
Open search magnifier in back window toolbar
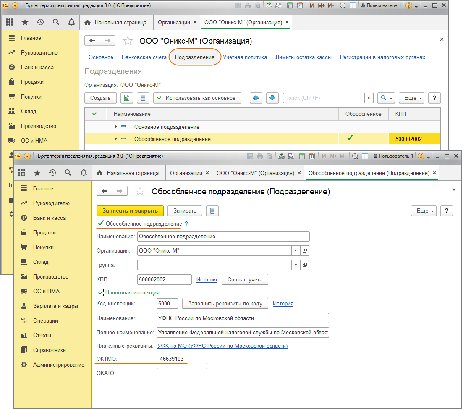[56, 22]
